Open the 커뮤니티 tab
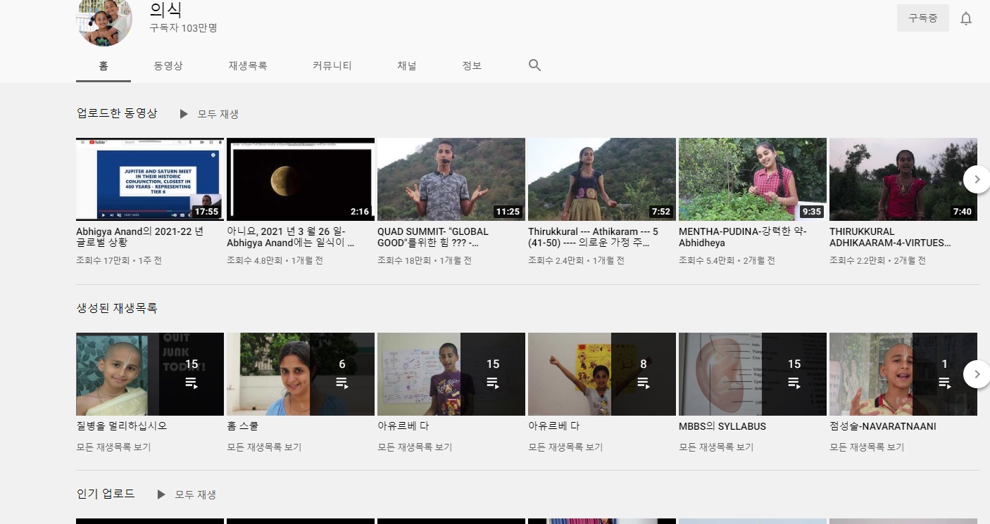Viewport: 990px width, 524px height. coord(332,65)
